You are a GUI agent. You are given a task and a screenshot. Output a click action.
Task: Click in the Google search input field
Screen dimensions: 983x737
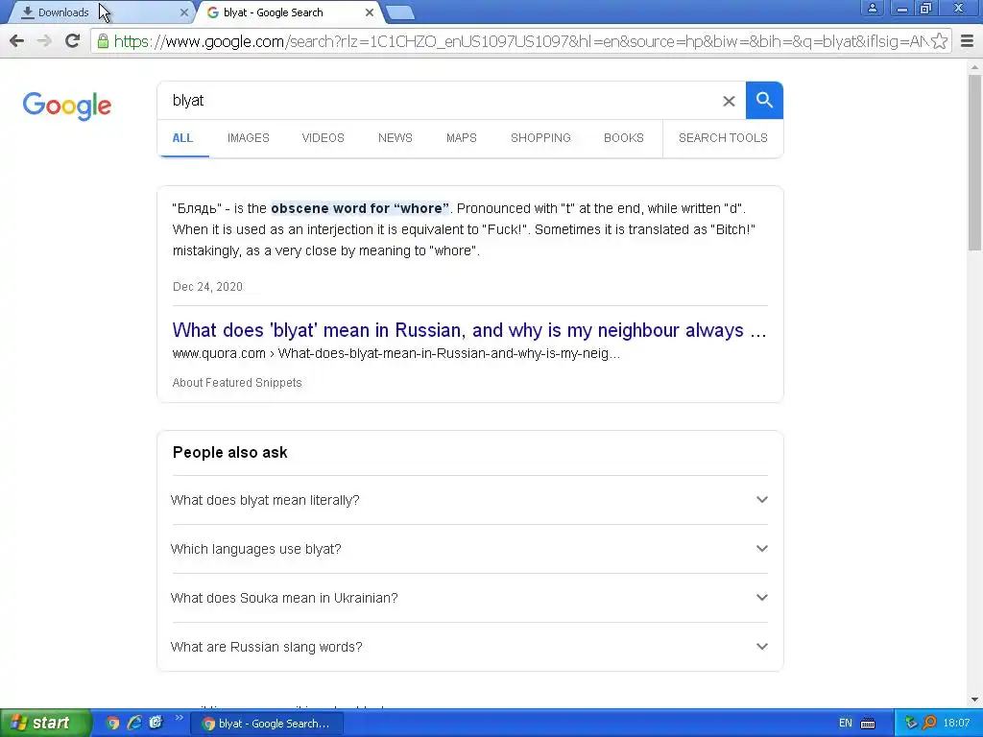point(439,100)
